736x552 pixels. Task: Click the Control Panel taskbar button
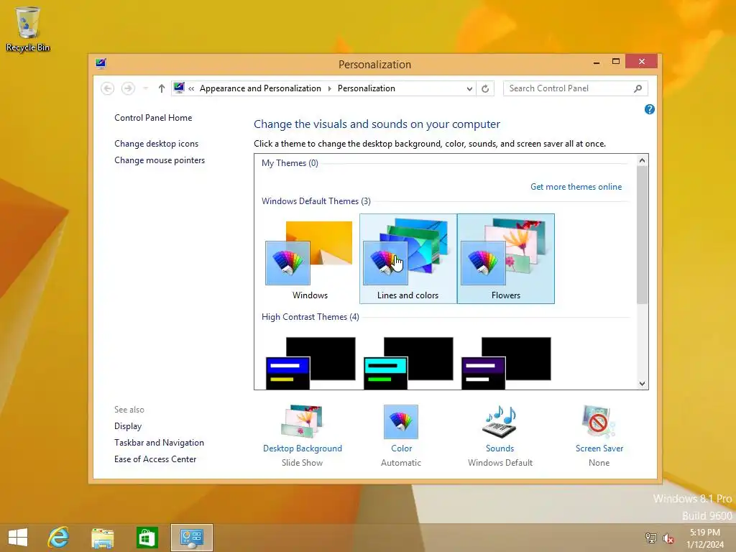pos(191,538)
